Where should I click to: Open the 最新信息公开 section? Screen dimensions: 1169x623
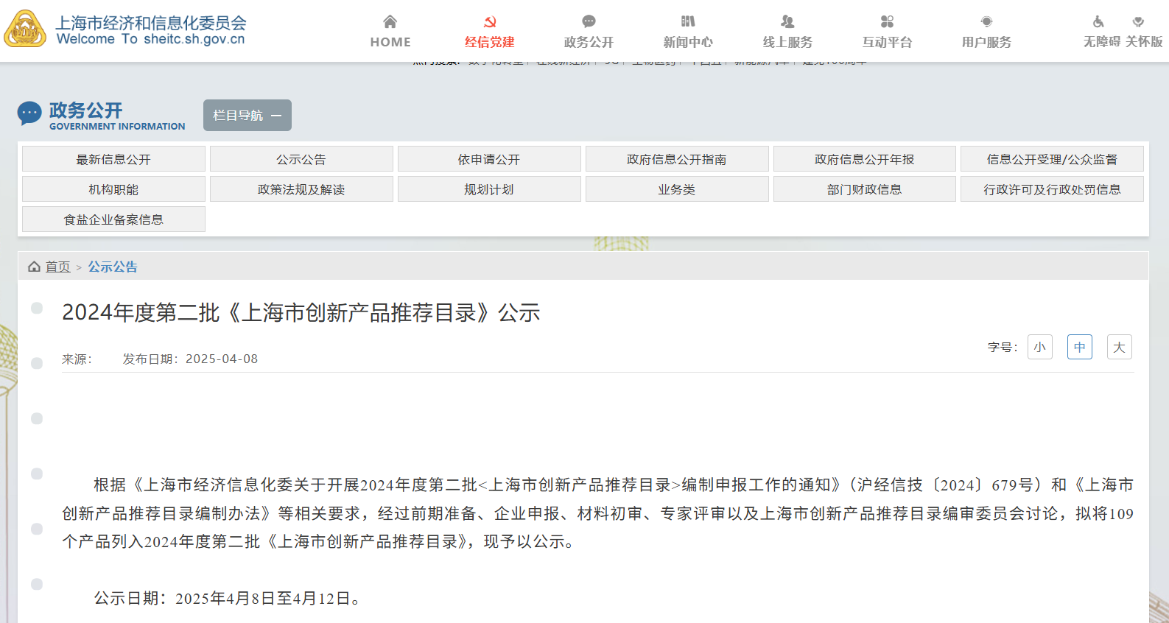113,159
